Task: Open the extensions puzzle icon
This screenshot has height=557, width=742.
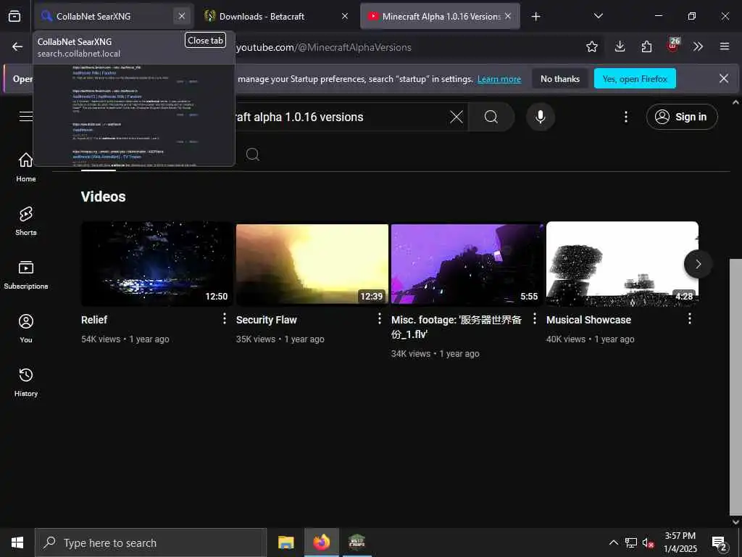Action: coord(646,46)
